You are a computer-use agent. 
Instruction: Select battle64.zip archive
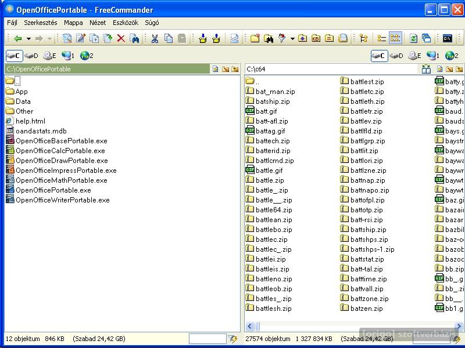(269, 210)
